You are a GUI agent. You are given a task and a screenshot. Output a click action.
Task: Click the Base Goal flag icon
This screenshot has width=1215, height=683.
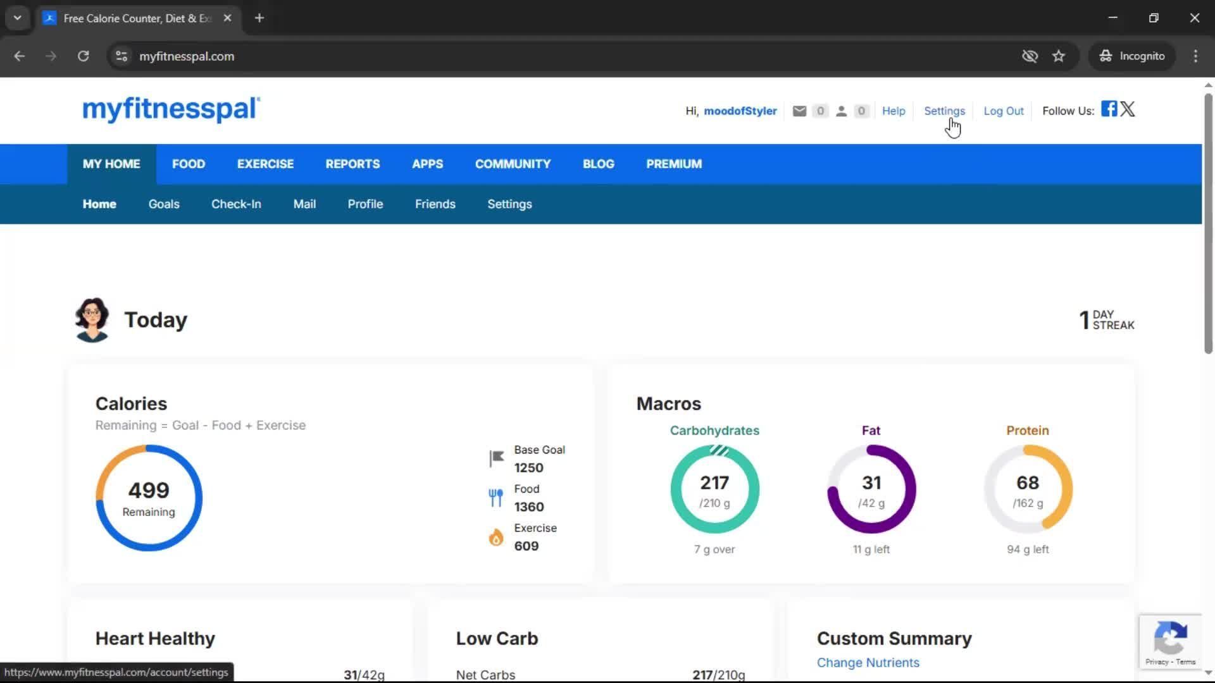click(496, 458)
